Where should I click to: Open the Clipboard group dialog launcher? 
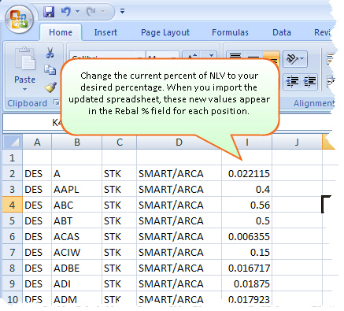pos(56,102)
